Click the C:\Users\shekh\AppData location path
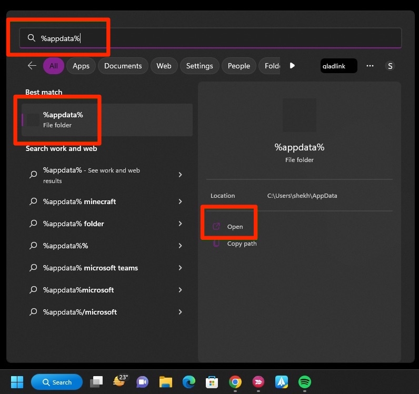Screen dimensions: 419x394 click(302, 196)
